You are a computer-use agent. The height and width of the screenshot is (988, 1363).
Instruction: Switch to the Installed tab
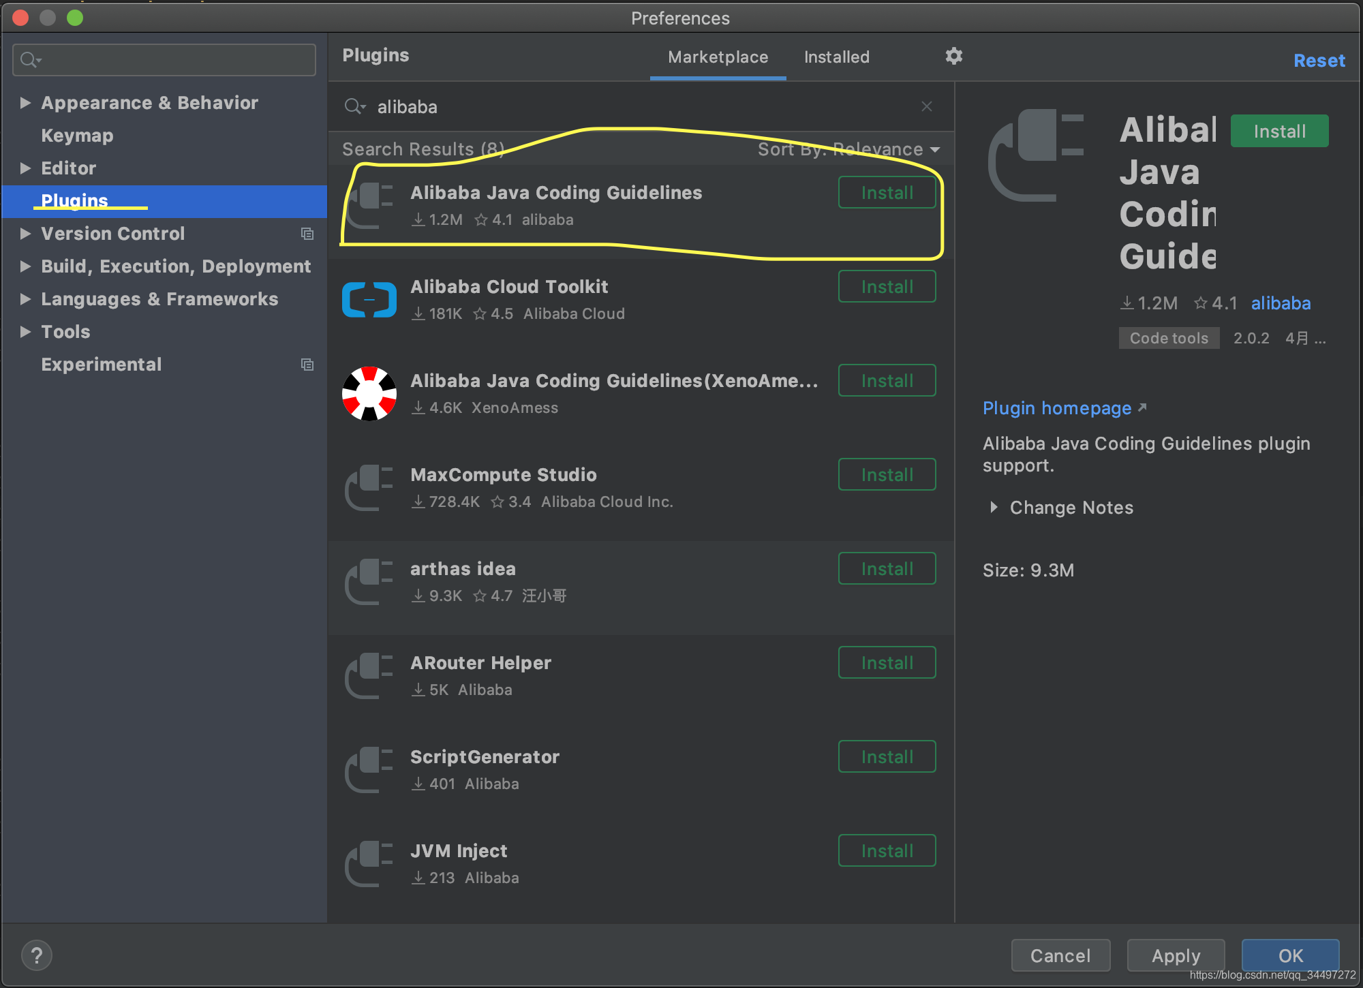[x=836, y=57]
